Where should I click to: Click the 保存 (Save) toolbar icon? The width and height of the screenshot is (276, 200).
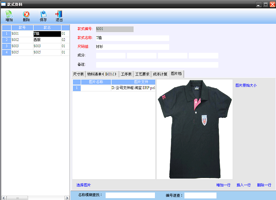pyautogui.click(x=43, y=16)
